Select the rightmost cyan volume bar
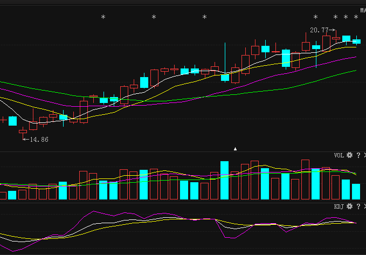 pyautogui.click(x=356, y=191)
